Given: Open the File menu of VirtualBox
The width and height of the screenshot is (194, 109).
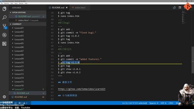Looking at the screenshot, I should click(x=2, y=3).
